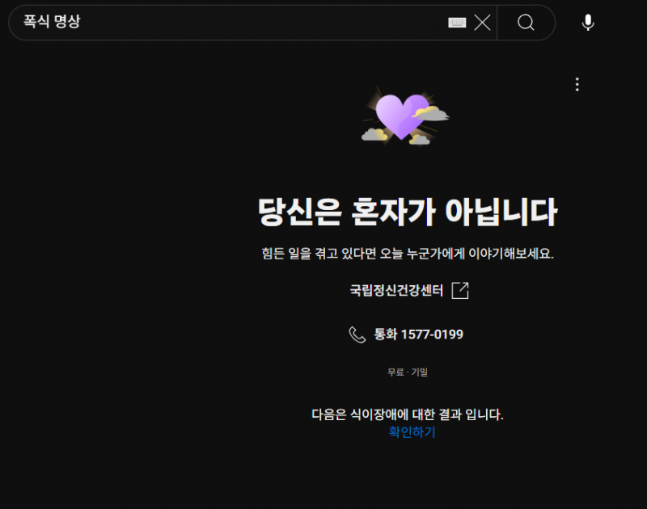Click the text '다음은 식이장애에 대한 결과 입니다.'
Screen dimensions: 647x509
408,414
